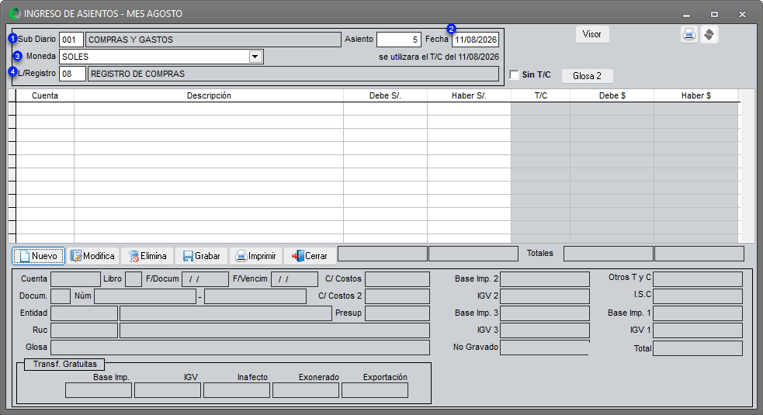Click the L/Registro code field 08

pos(72,74)
